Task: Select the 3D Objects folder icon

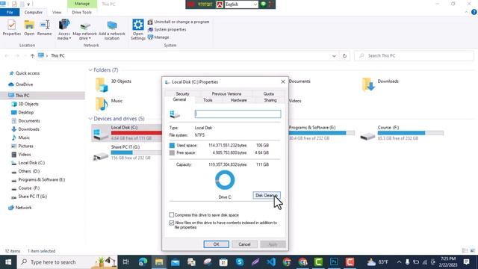Action: [x=102, y=84]
